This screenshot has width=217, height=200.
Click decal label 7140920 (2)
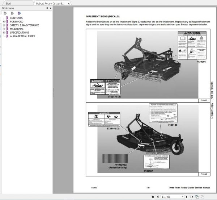(121, 164)
